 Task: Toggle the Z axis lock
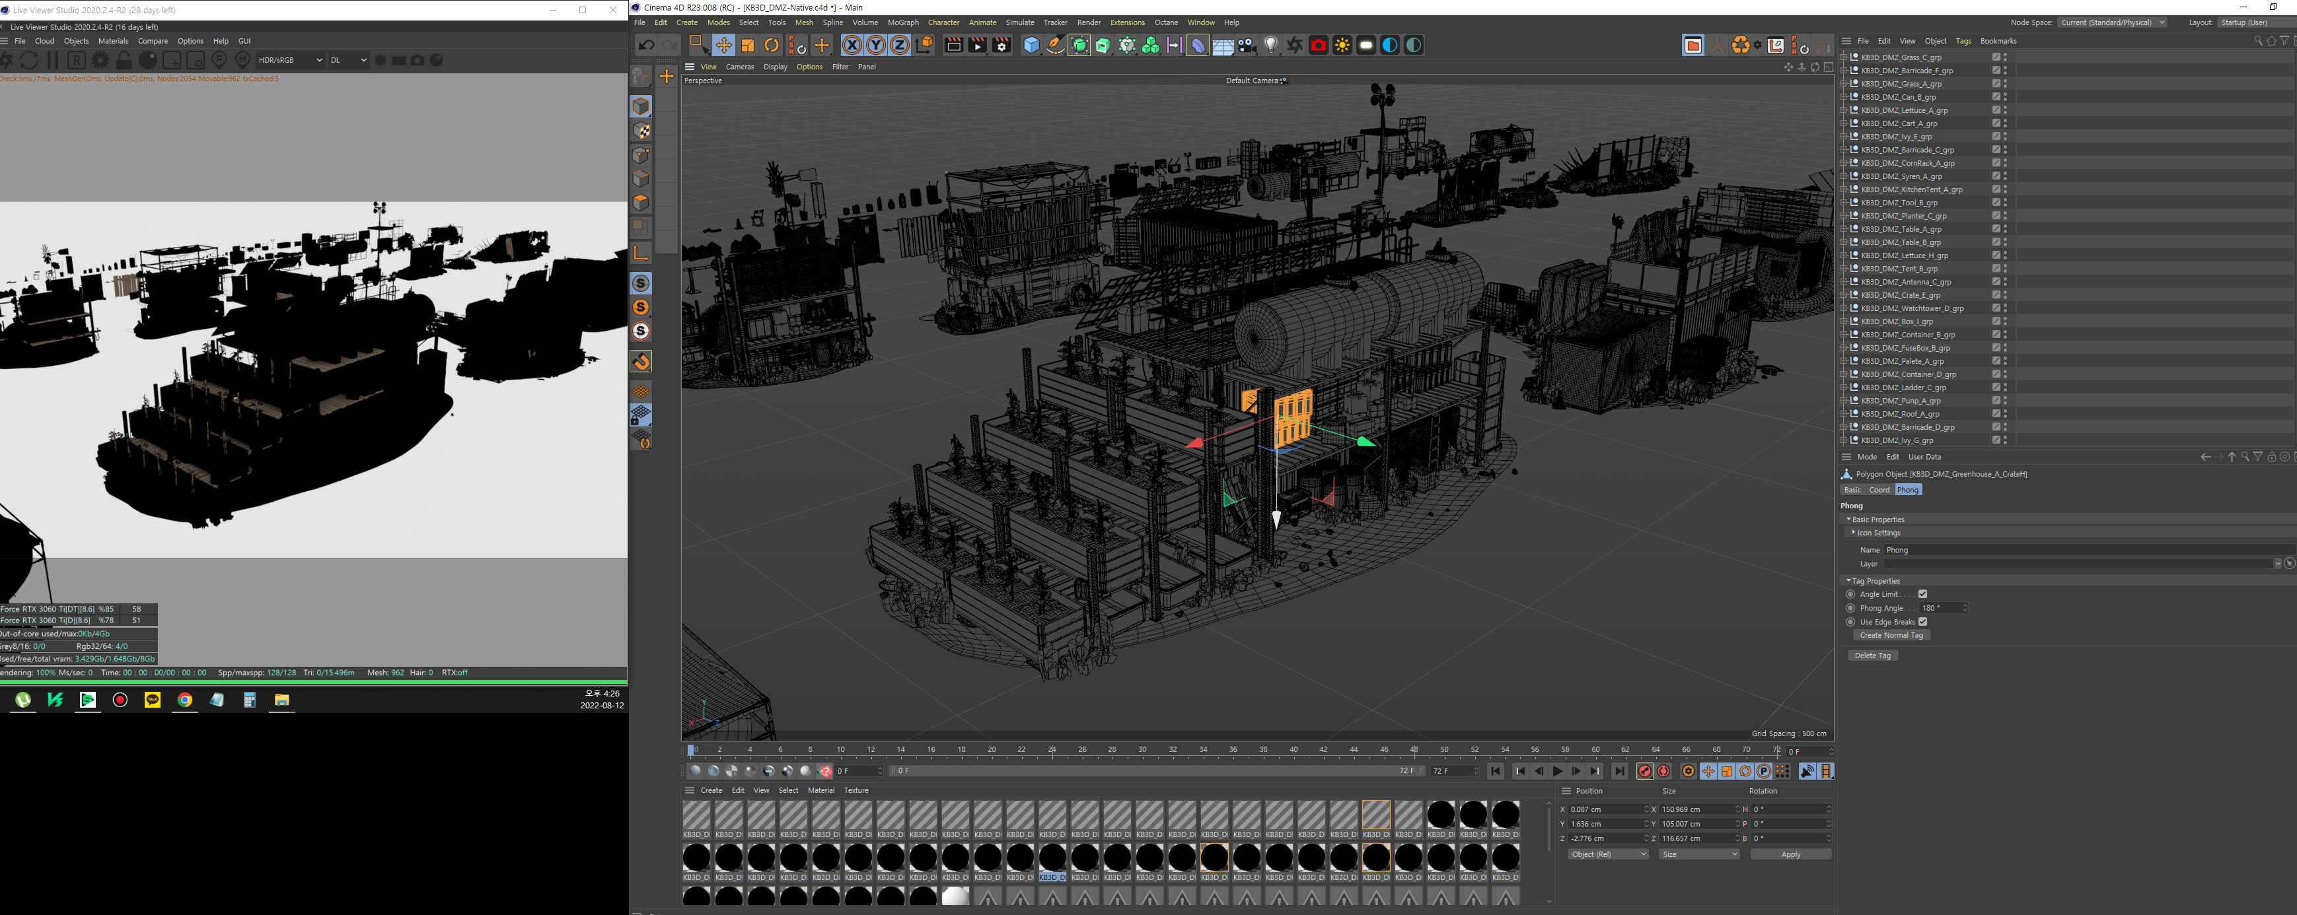tap(900, 46)
